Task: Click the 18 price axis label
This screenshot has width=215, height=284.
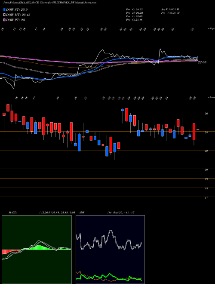Action: 206,188
